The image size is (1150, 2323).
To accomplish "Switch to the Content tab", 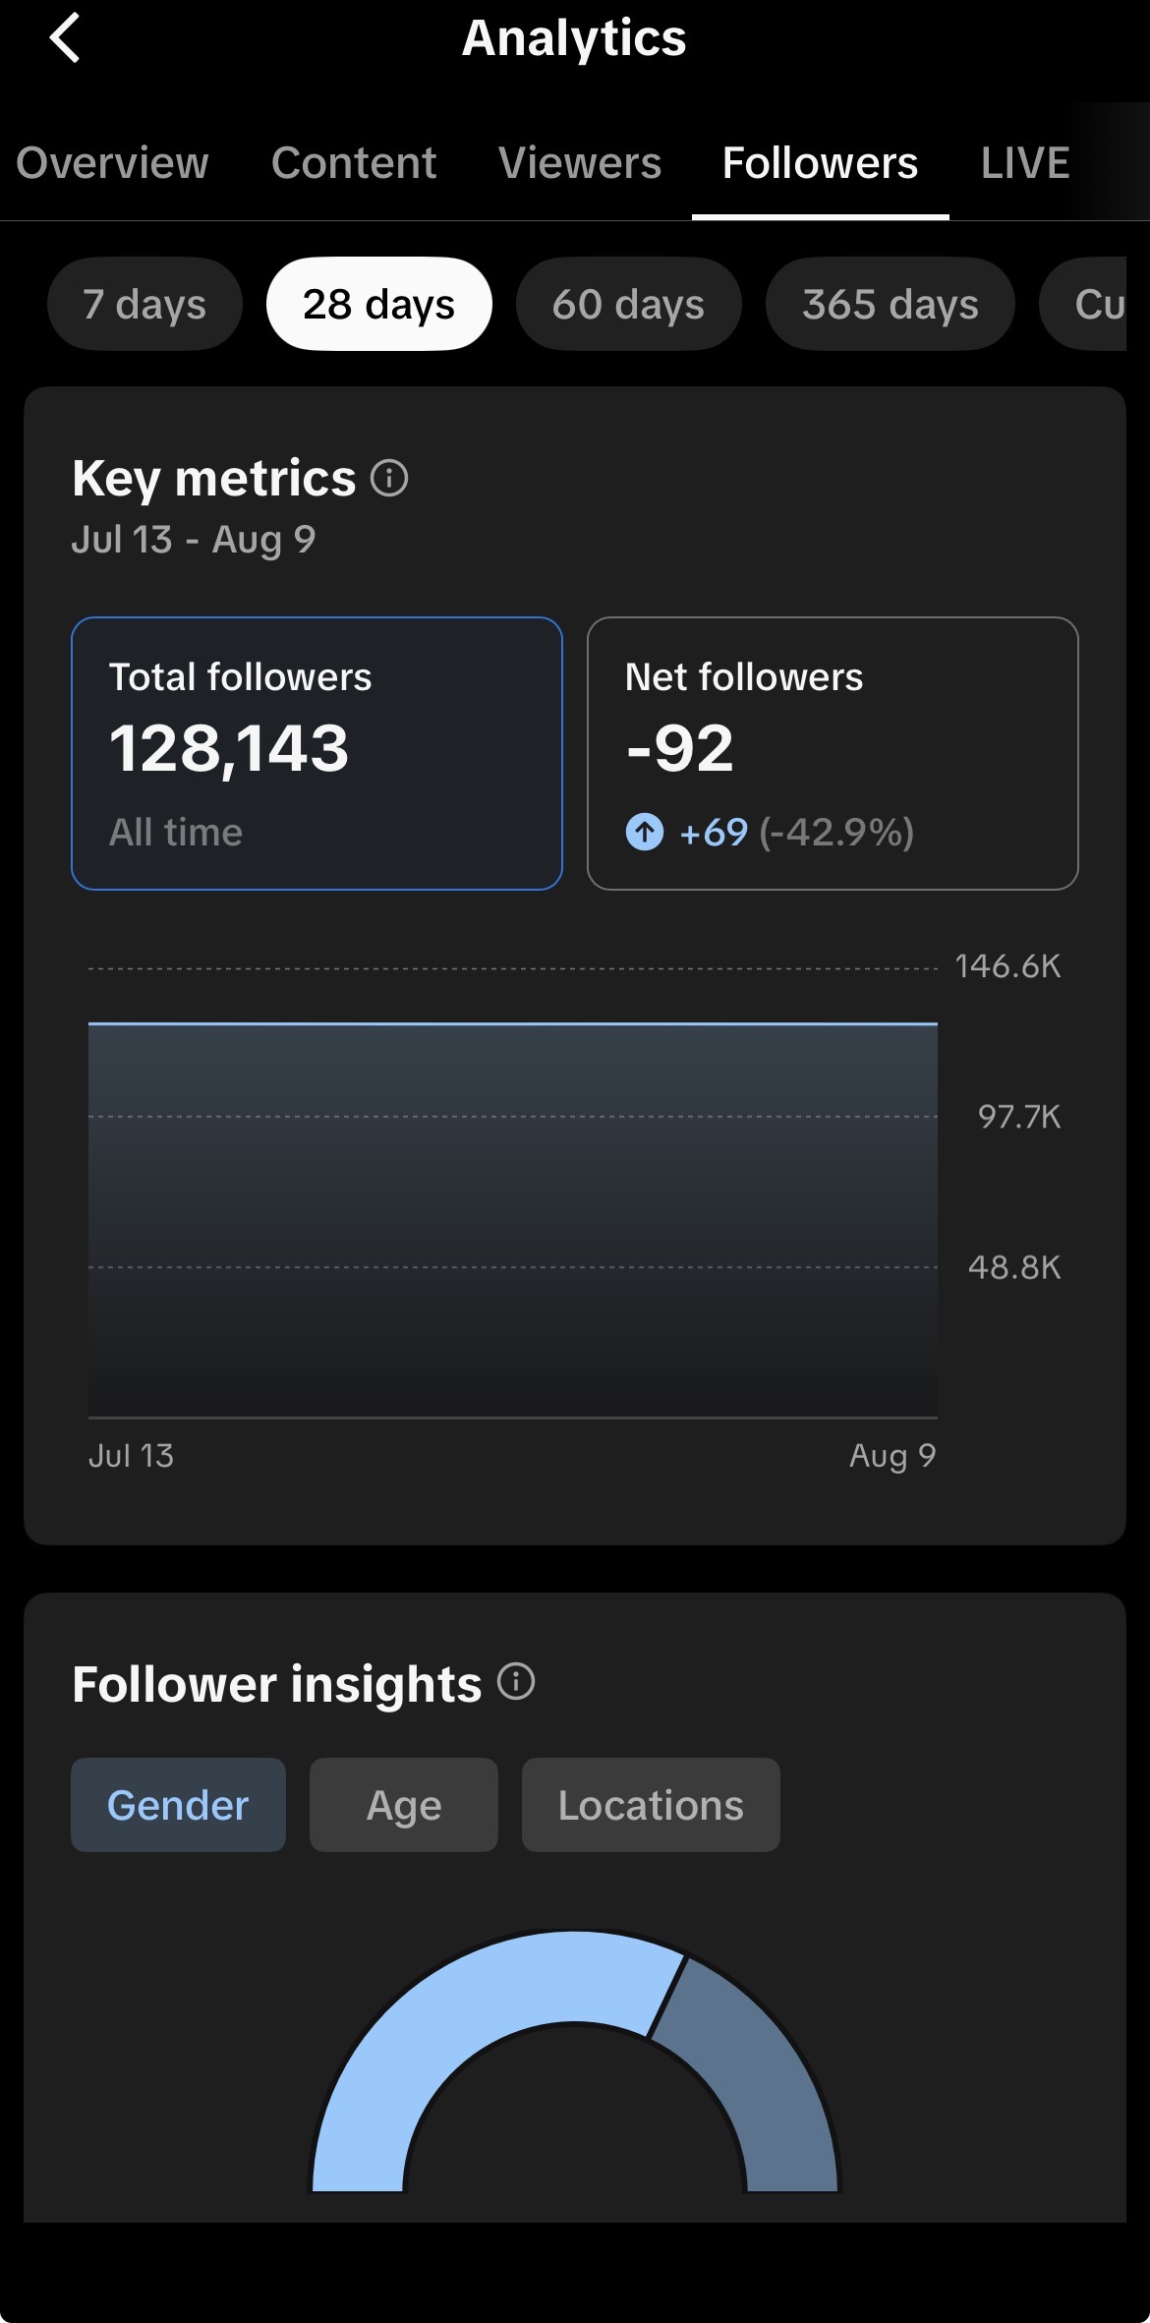I will click(x=354, y=163).
